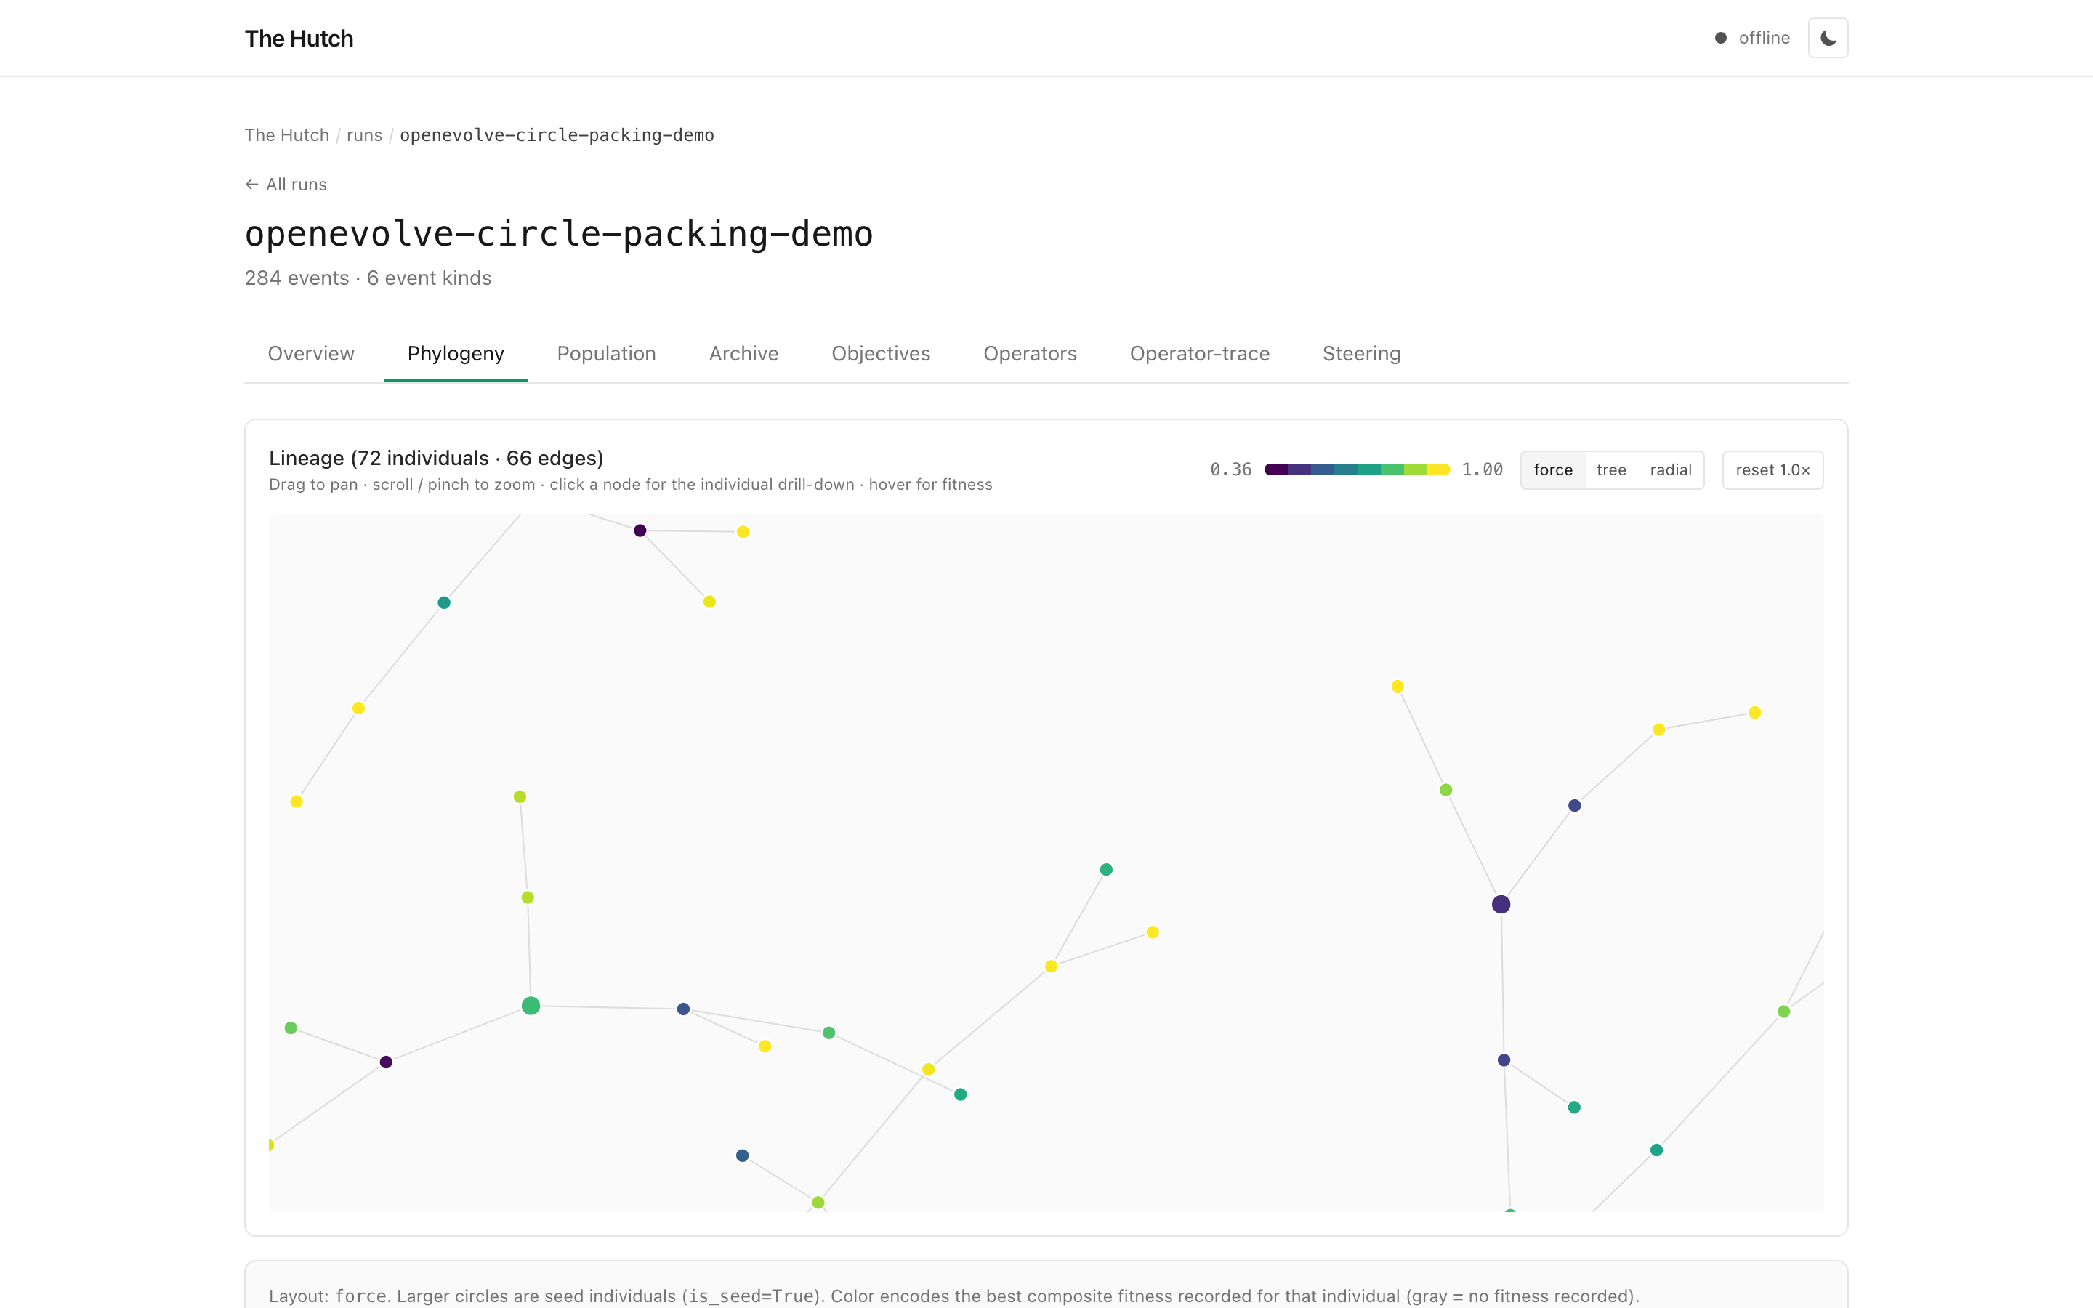
Task: Click the large green seed node
Action: tap(531, 1005)
